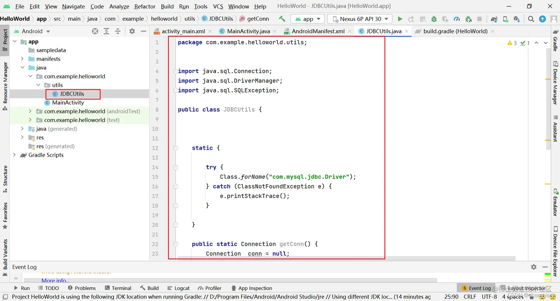This screenshot has height=301, width=560.
Task: Click the Apply Changes and Restart Activity icon
Action: 411,19
